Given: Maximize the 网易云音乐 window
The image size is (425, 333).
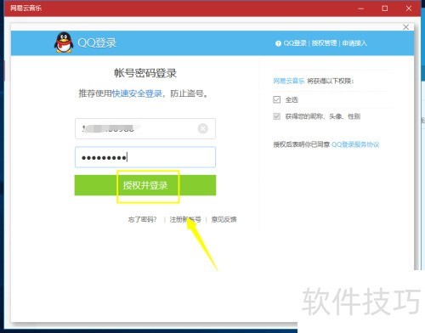Looking at the screenshot, I should click(385, 8).
